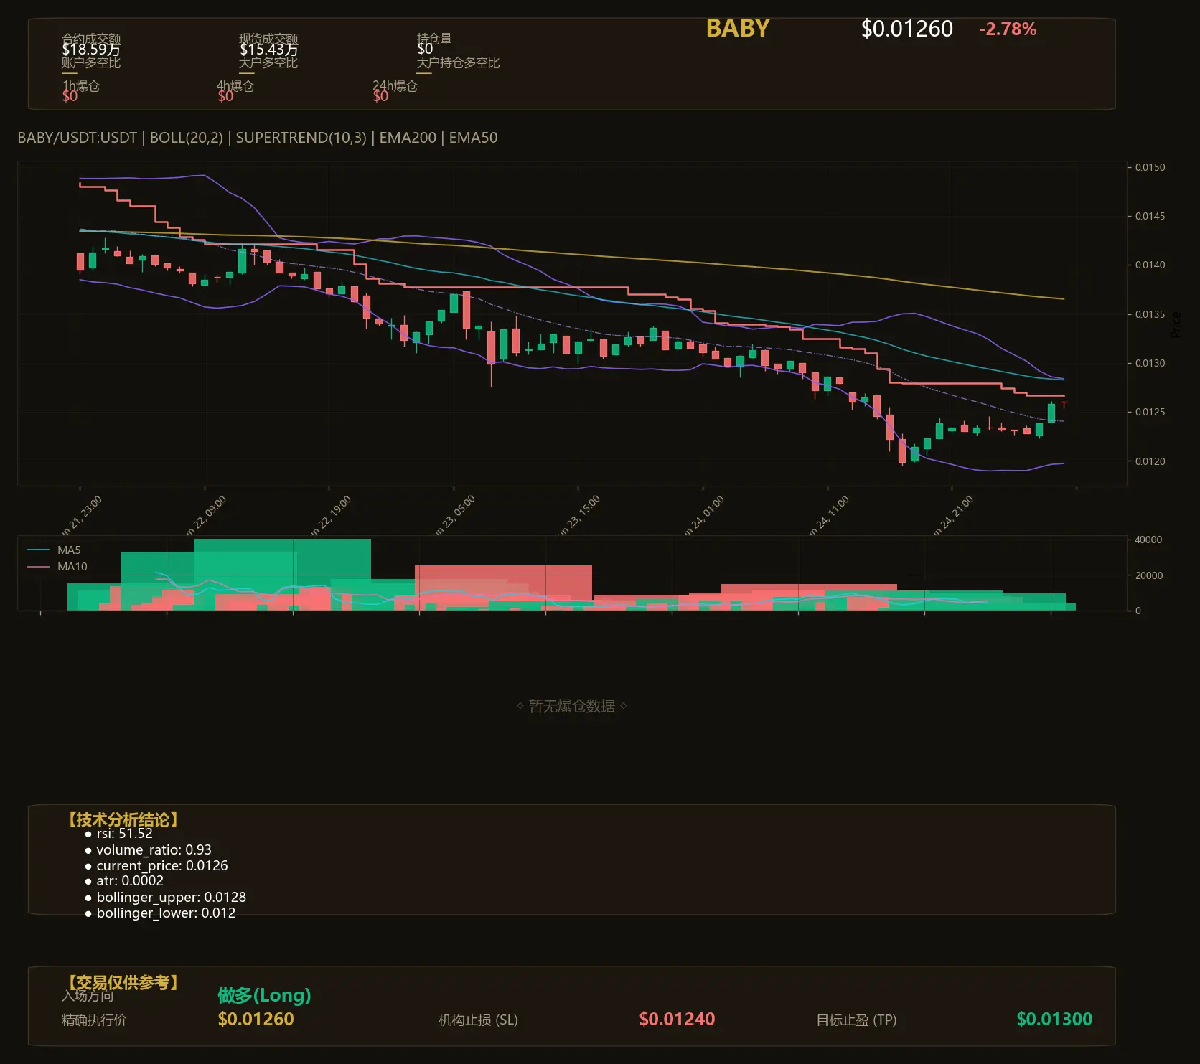Viewport: 1200px width, 1064px height.
Task: Select the $15.43万 spot volume value
Action: [x=268, y=50]
